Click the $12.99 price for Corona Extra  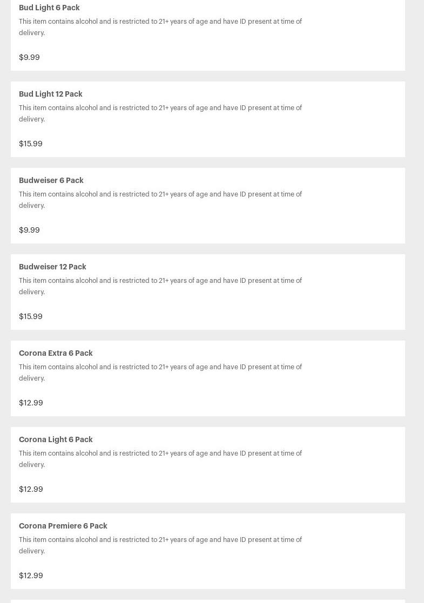click(31, 403)
